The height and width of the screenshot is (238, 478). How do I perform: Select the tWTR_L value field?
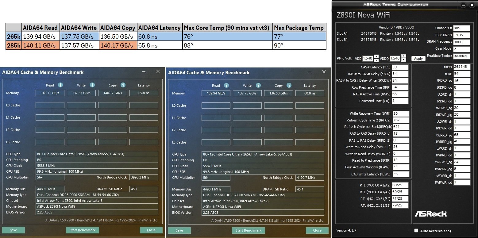401,147
